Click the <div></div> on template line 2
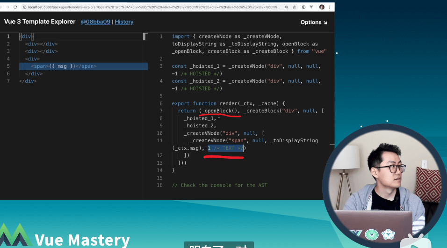Screen dimensions: 447x248 (41, 44)
